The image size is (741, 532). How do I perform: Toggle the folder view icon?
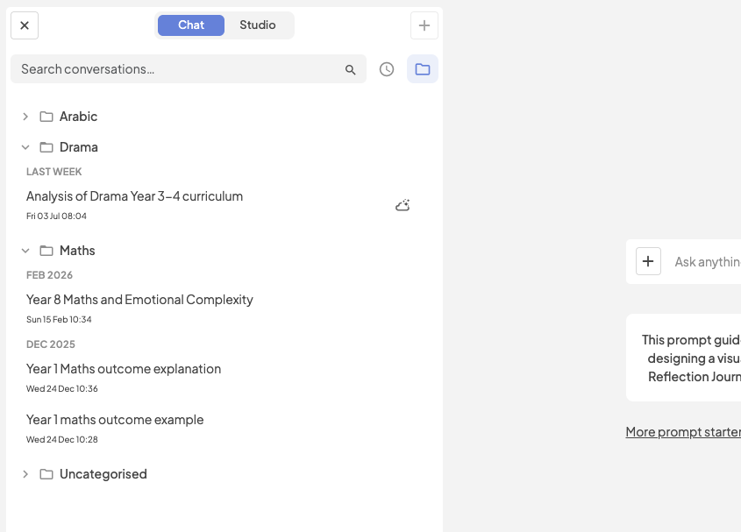[x=423, y=69]
